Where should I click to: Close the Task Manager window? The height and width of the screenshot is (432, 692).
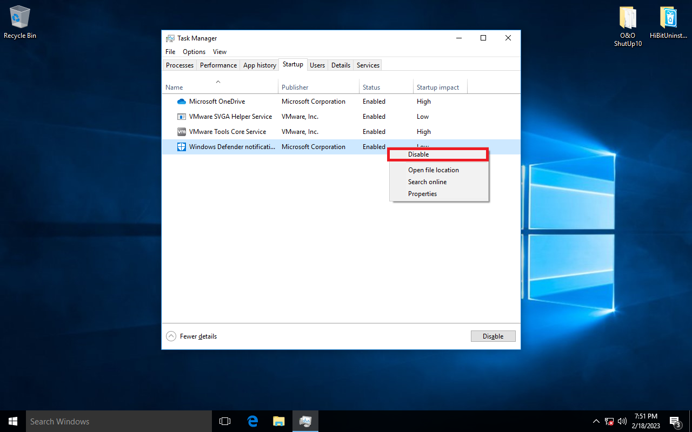(508, 38)
